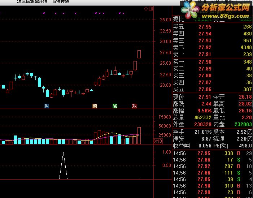
Task: Open the red 涨 marker under the chart
Action: pos(134,106)
